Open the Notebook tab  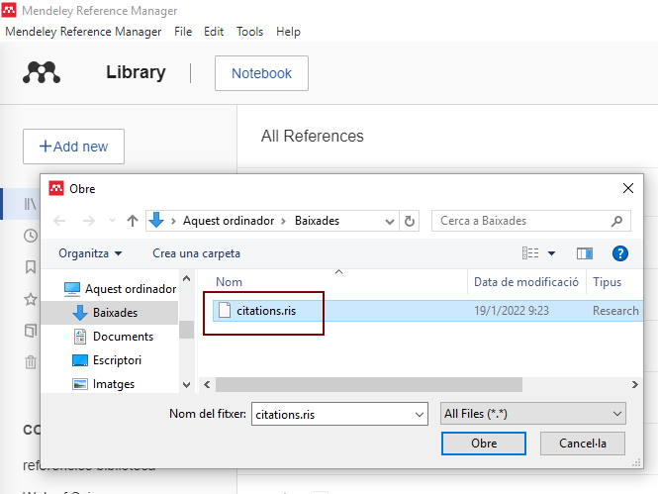point(261,73)
